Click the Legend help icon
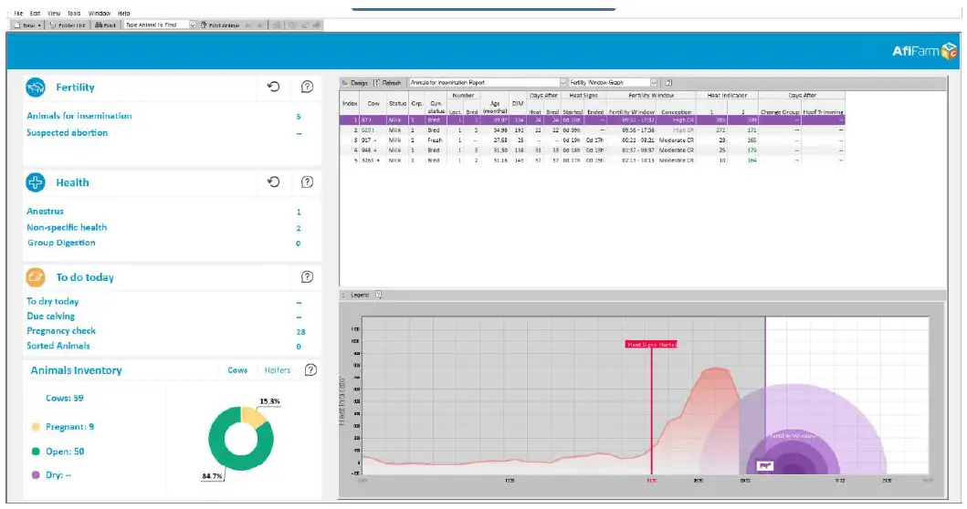The height and width of the screenshot is (509, 967). coord(378,295)
